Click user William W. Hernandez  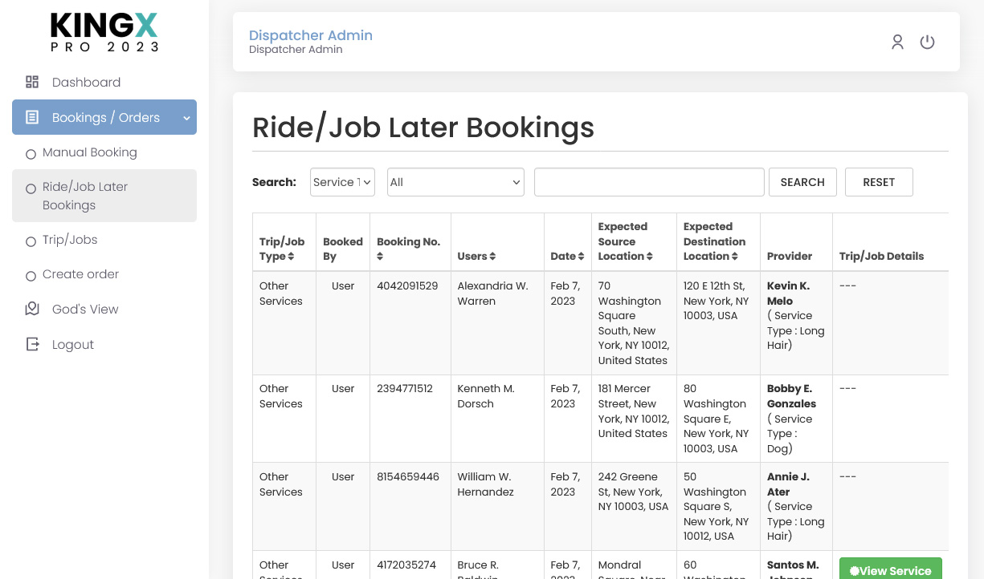[x=485, y=484]
